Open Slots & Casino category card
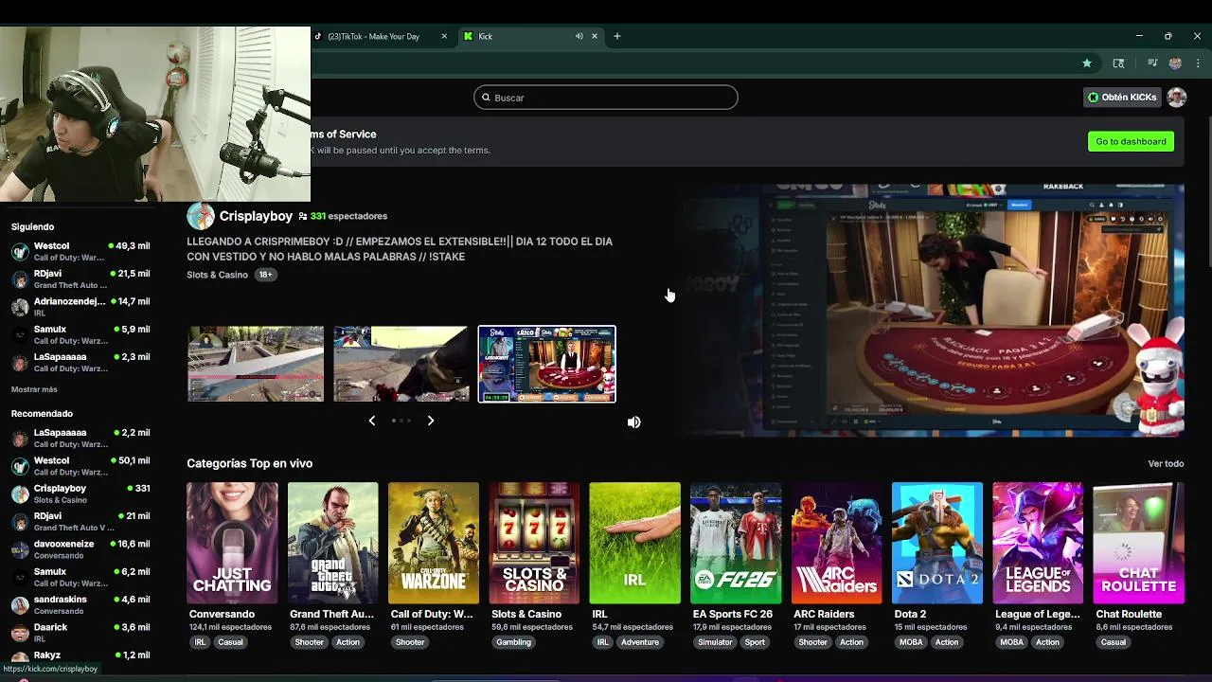The image size is (1212, 682). point(534,543)
